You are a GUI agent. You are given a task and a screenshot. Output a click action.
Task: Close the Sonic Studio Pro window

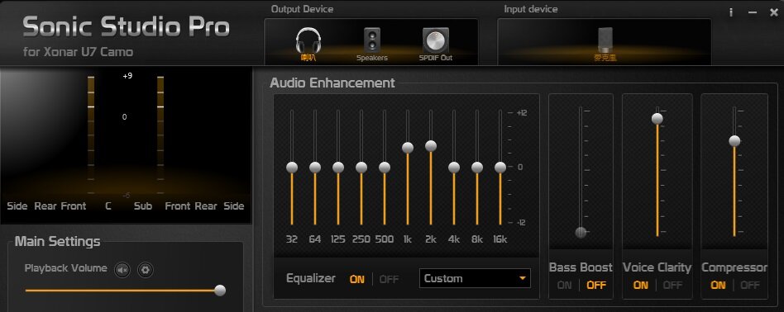(773, 12)
